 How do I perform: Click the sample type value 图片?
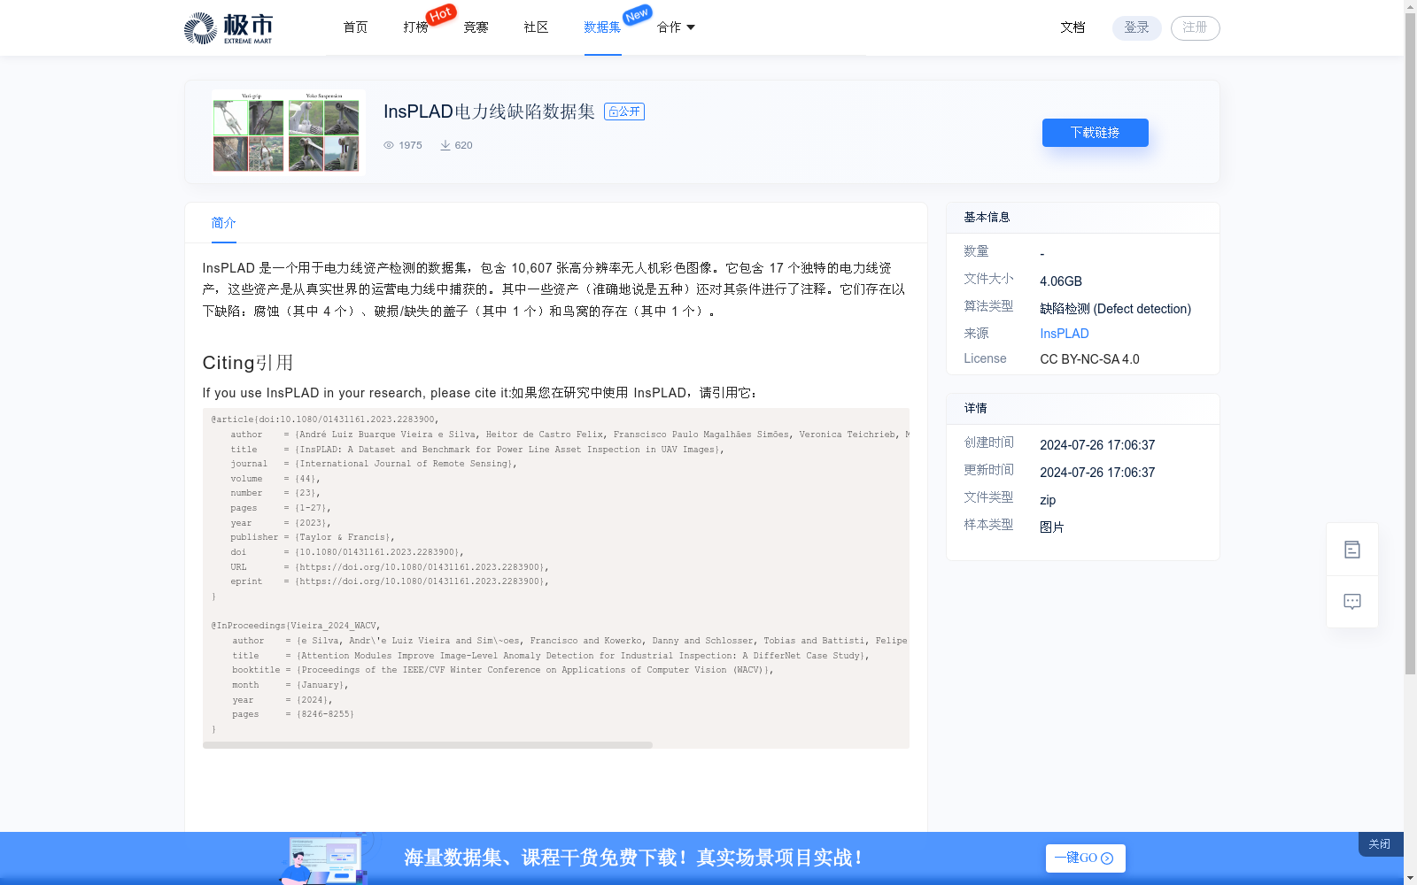(1052, 527)
